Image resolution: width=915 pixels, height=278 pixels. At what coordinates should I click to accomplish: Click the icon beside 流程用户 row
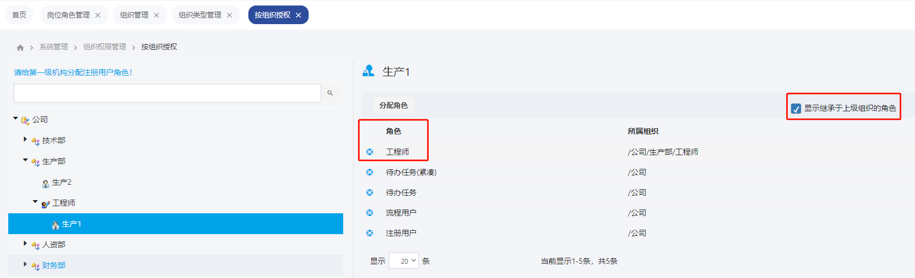[370, 213]
